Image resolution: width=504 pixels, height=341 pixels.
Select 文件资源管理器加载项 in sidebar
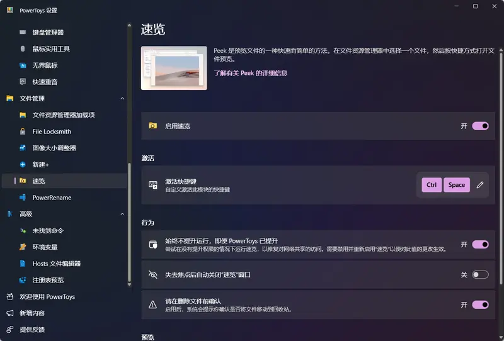64,115
